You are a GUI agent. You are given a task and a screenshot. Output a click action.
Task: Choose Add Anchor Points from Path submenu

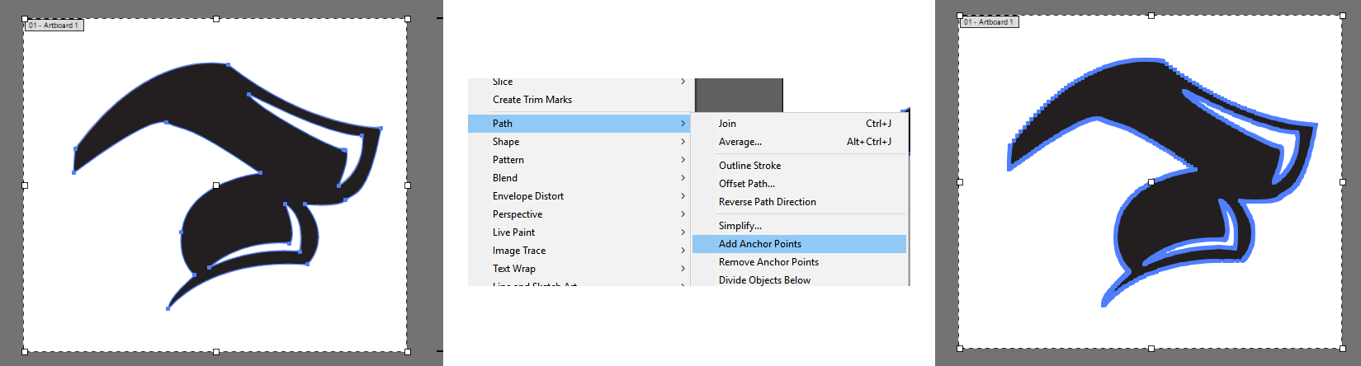pyautogui.click(x=759, y=244)
